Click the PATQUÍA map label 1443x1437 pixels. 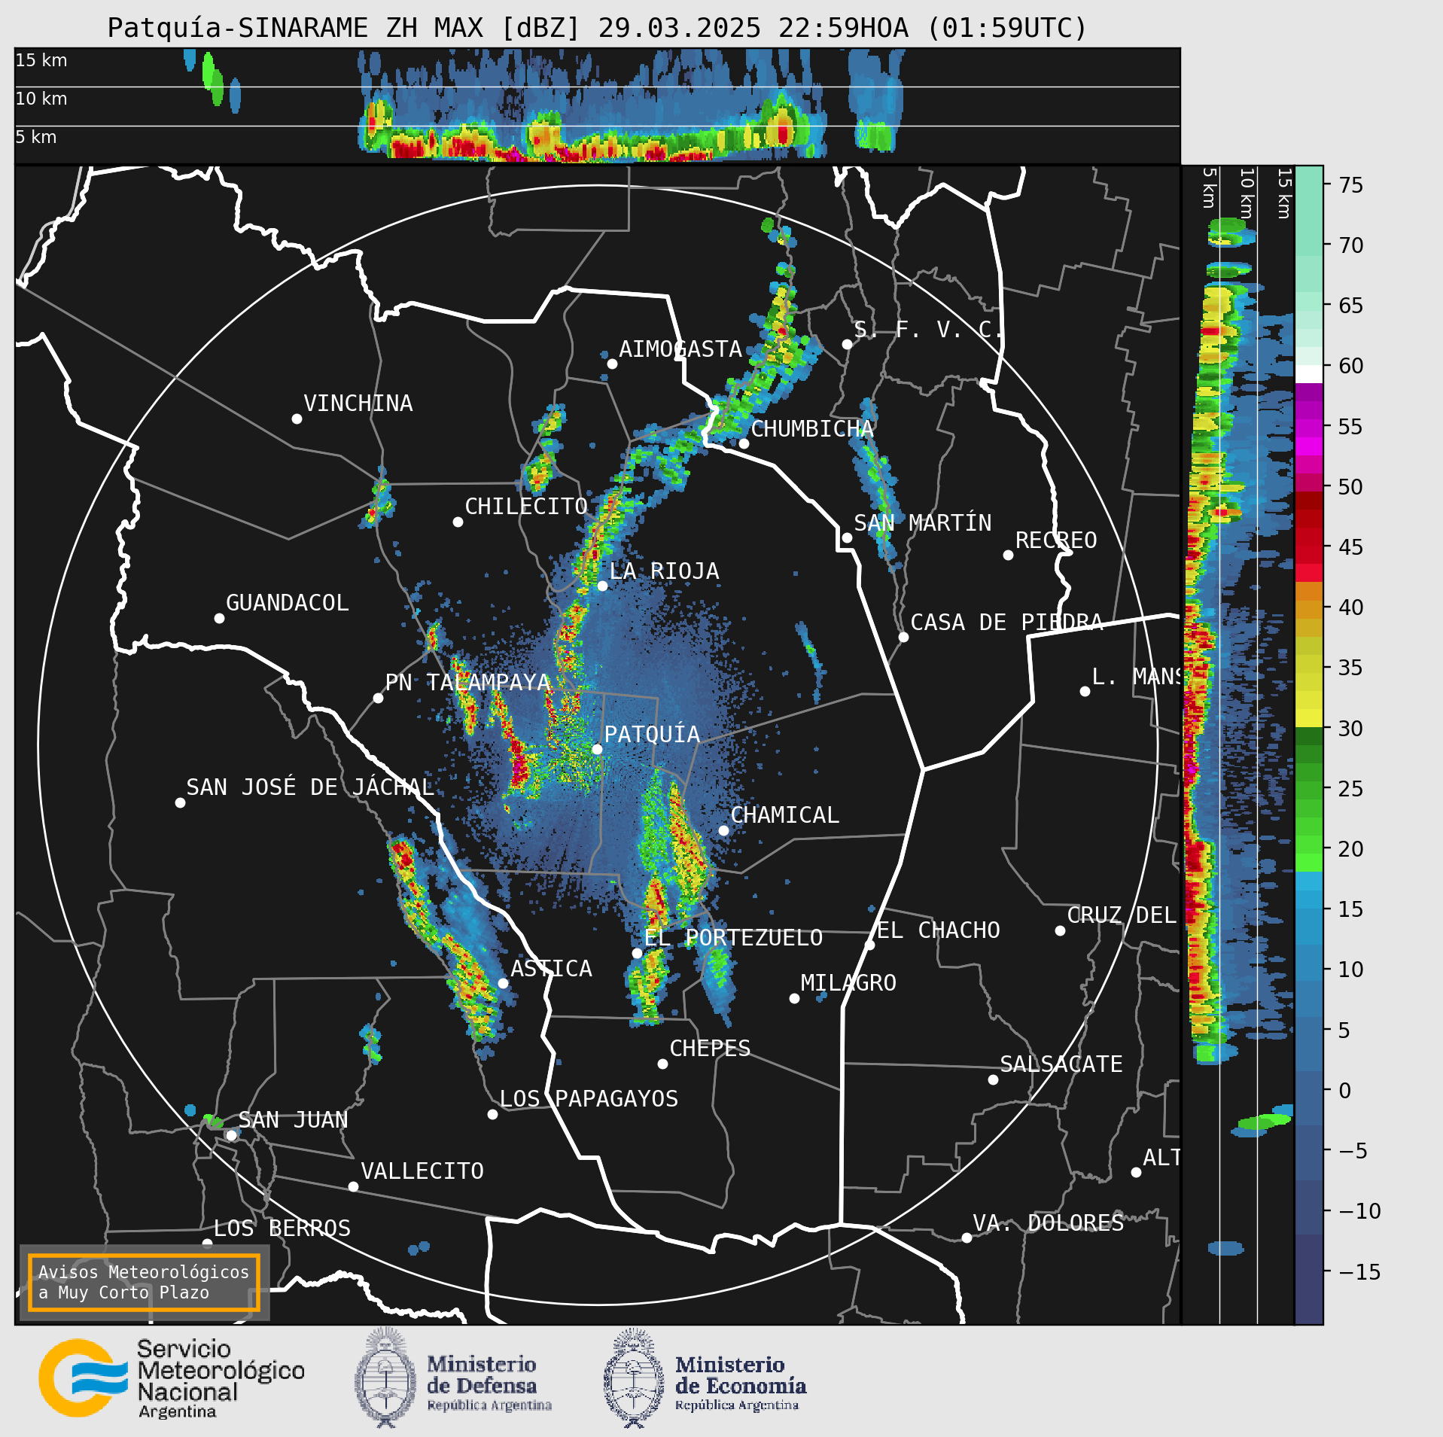(652, 735)
